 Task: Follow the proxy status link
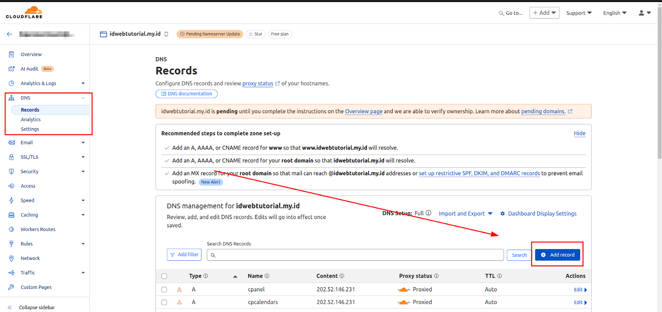click(x=258, y=83)
